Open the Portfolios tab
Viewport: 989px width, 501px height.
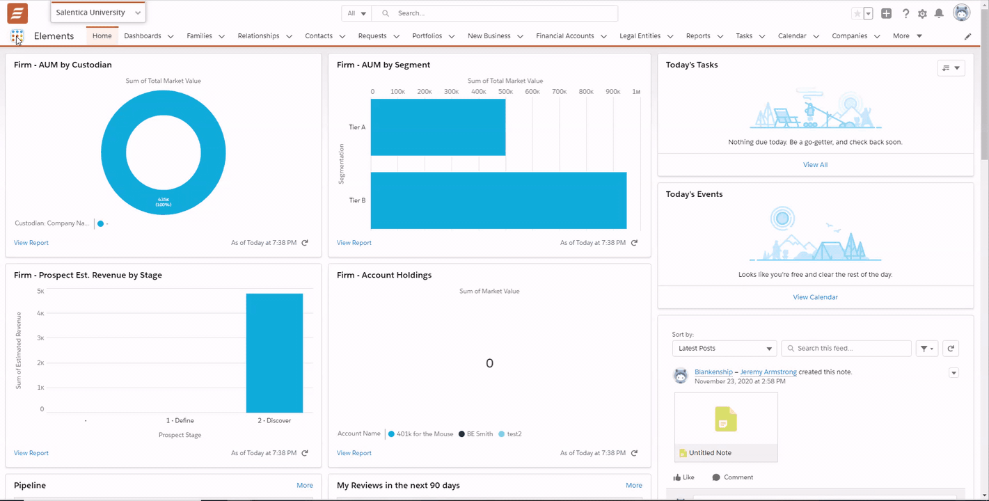click(427, 36)
